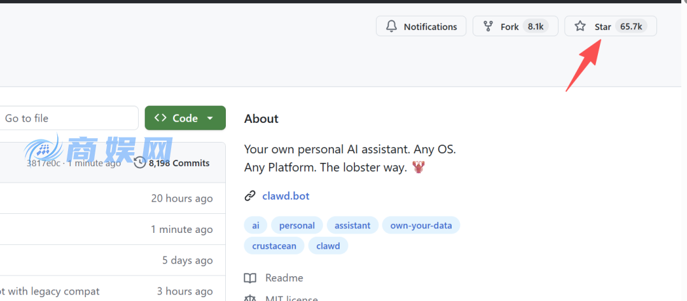The height and width of the screenshot is (301, 687).
Task: Expand the green Code dropdown arrow
Action: pos(210,118)
